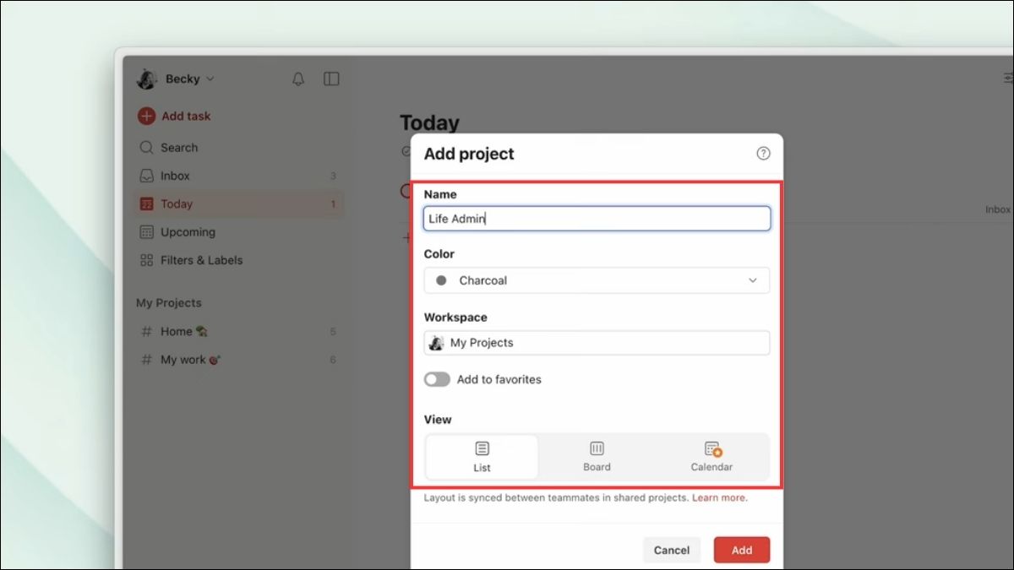Follow the Learn more link
This screenshot has width=1014, height=570.
point(719,497)
